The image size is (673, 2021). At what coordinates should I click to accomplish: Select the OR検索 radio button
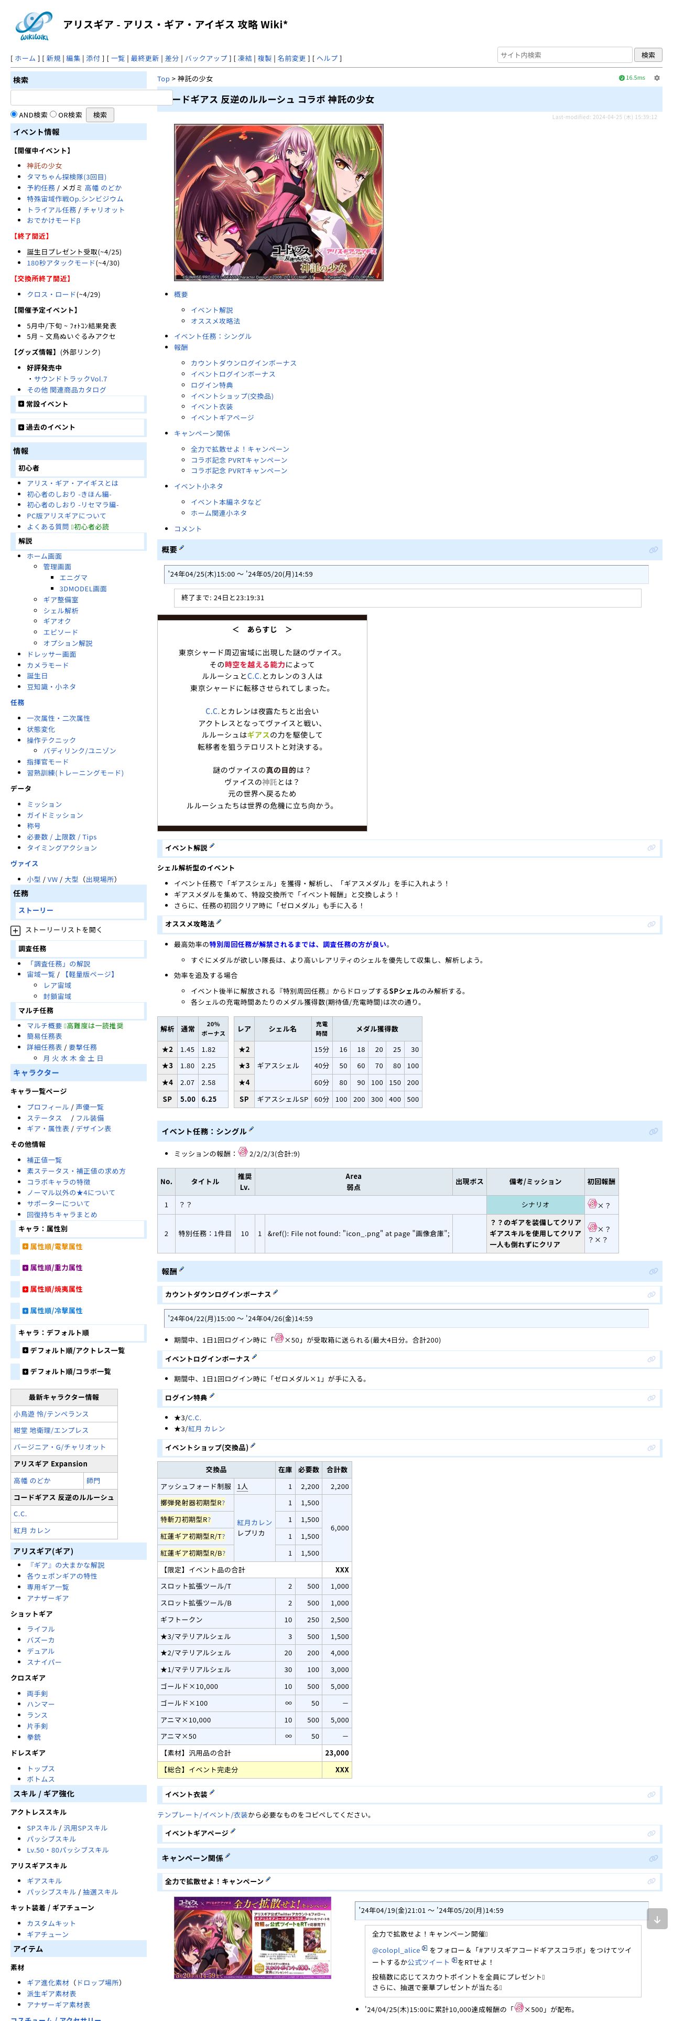pos(53,114)
